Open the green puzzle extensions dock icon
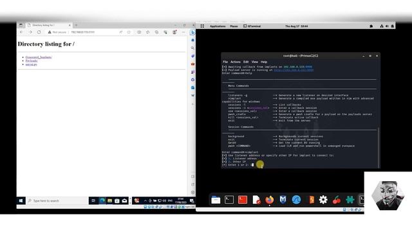This screenshot has height=232, width=412. (350, 200)
